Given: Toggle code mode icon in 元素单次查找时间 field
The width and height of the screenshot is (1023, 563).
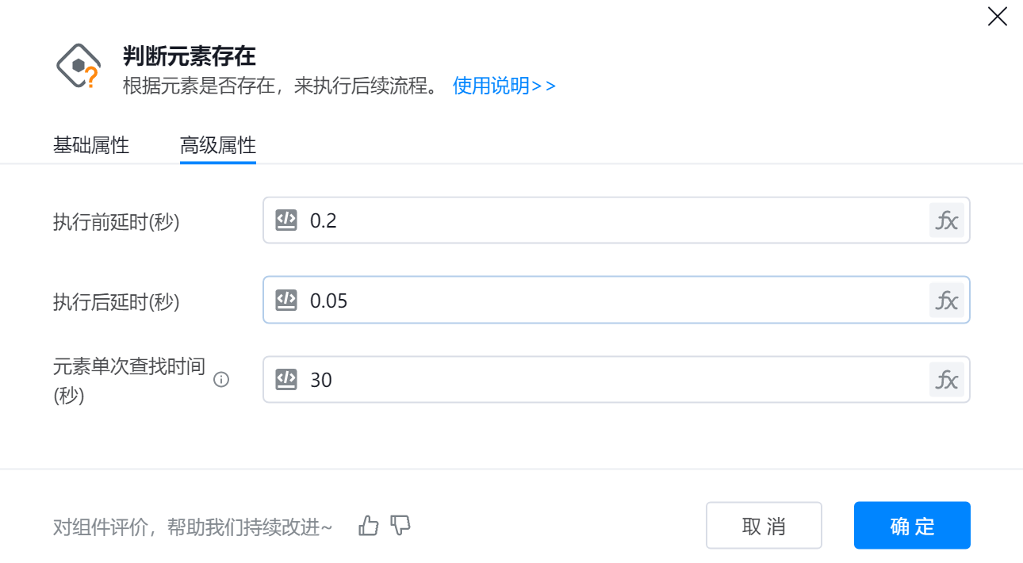Looking at the screenshot, I should [286, 380].
